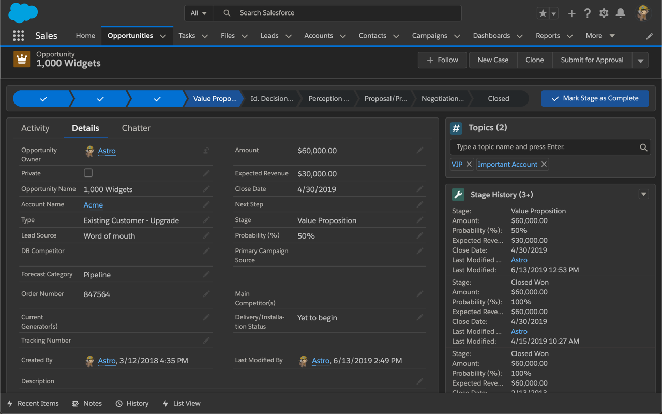Expand the Leads tab chevron
This screenshot has width=662, height=414.
click(289, 36)
